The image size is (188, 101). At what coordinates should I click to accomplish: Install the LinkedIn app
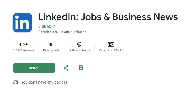pyautogui.click(x=34, y=68)
